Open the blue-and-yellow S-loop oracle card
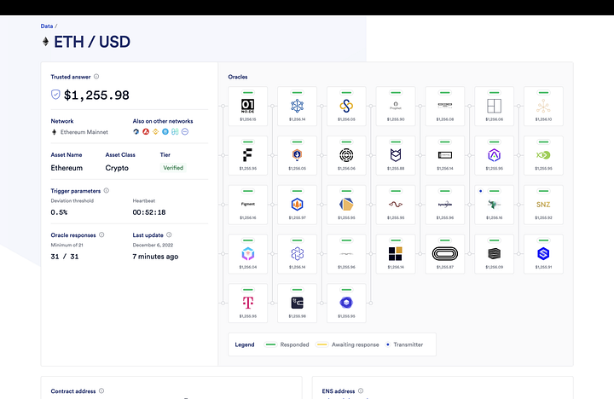614x399 pixels. click(x=346, y=106)
